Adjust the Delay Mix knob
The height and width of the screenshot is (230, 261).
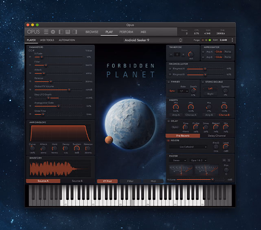tap(226, 127)
